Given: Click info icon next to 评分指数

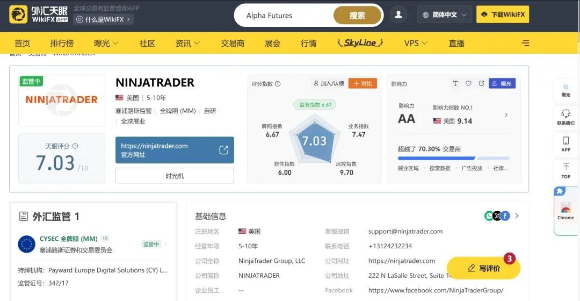Looking at the screenshot, I should point(278,84).
